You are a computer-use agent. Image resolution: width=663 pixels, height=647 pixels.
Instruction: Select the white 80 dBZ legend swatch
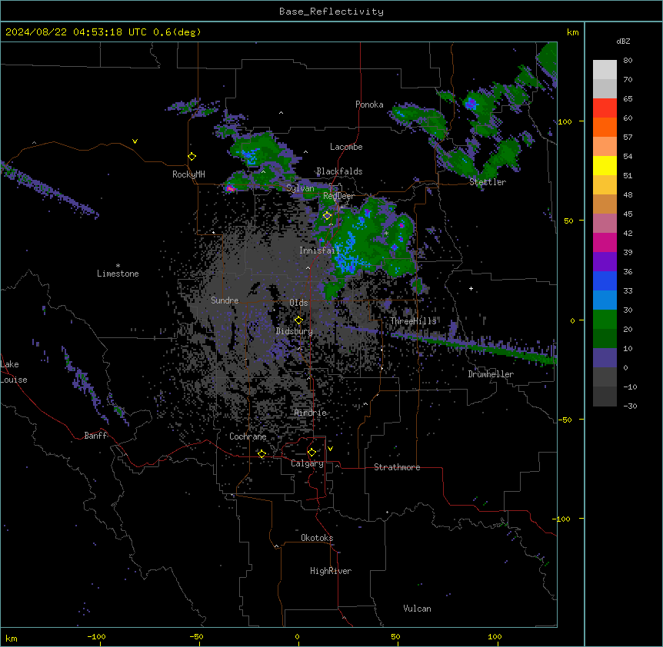(x=605, y=69)
